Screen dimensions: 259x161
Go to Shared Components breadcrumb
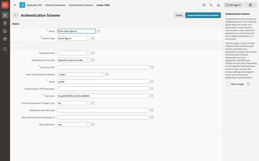(x=55, y=5)
